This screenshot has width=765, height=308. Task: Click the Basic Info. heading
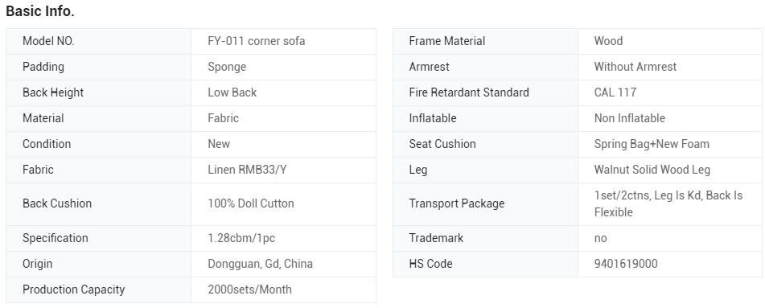pyautogui.click(x=40, y=11)
